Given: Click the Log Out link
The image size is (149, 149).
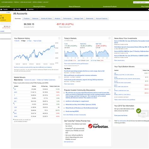Looking at the screenshot, I should [x=46, y=2].
